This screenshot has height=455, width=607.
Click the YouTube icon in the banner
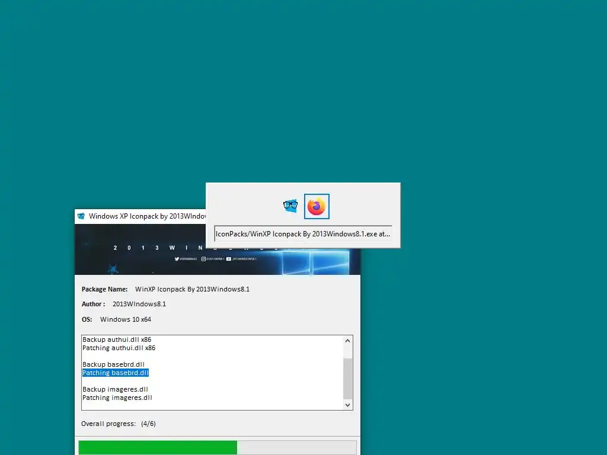pyautogui.click(x=229, y=259)
